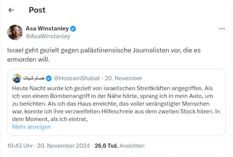233x157 pixels.
Task: Click Asa Winstanley's blue verified badge
Action: pos(73,29)
